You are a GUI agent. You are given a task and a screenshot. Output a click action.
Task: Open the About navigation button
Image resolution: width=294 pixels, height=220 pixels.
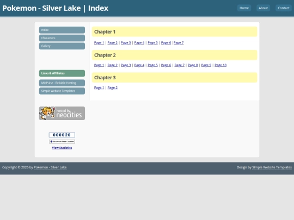tap(263, 8)
